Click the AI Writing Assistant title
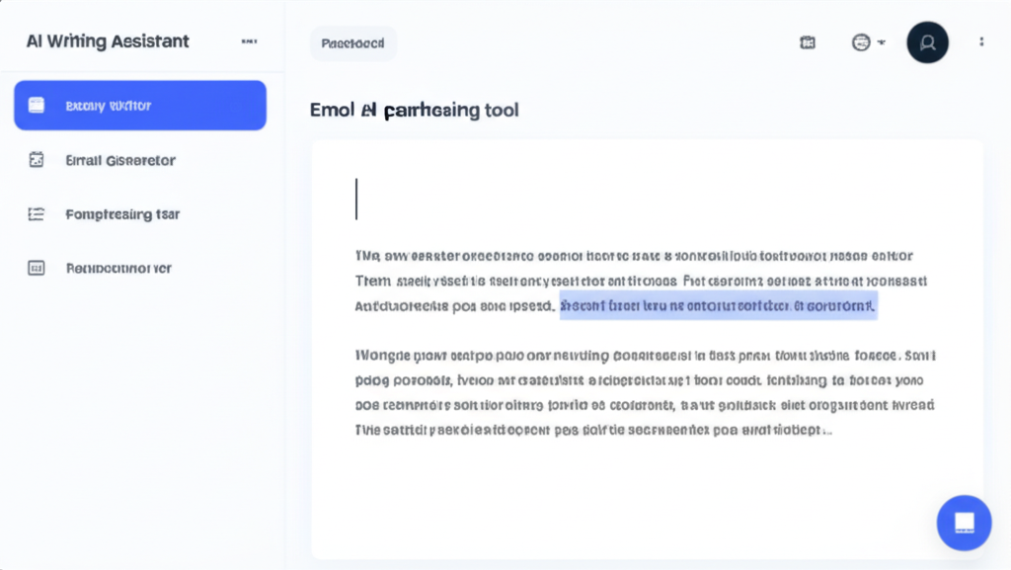Viewport: 1011px width, 570px height. (x=106, y=41)
